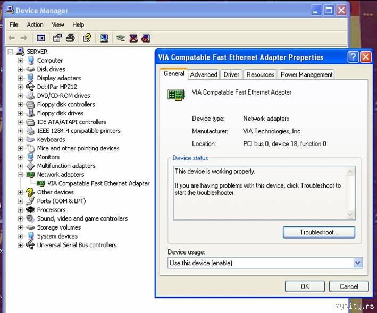Click the context help question button
The image size is (377, 313).
353,57
